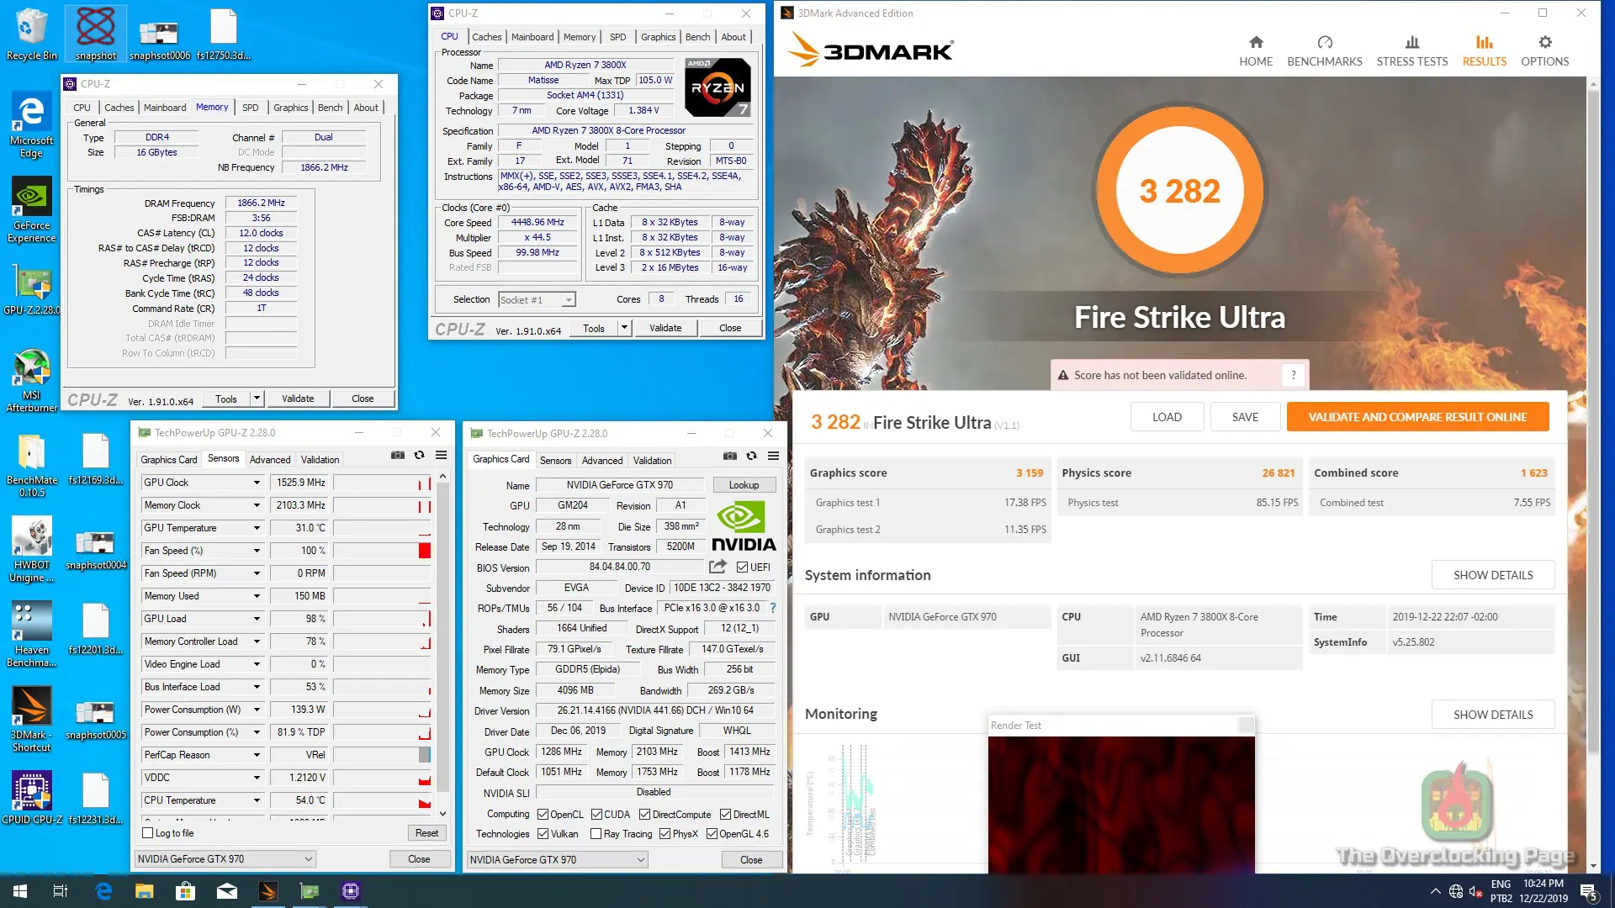Open Tools dropdown arrow in CPU-Z Memory window
The image size is (1615, 908).
257,399
